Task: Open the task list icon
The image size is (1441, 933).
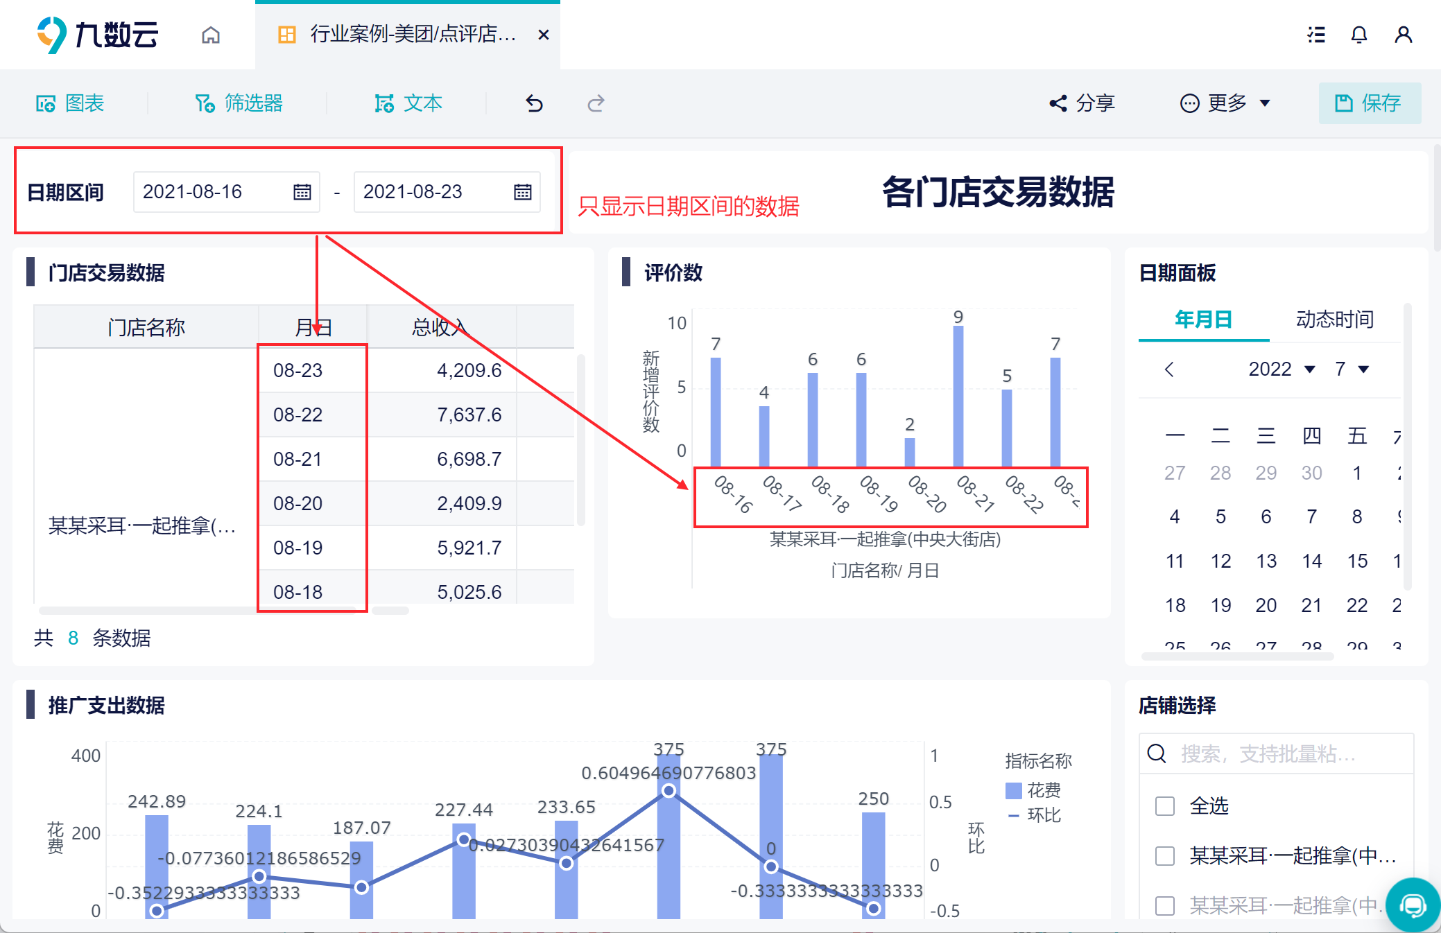Action: tap(1316, 35)
